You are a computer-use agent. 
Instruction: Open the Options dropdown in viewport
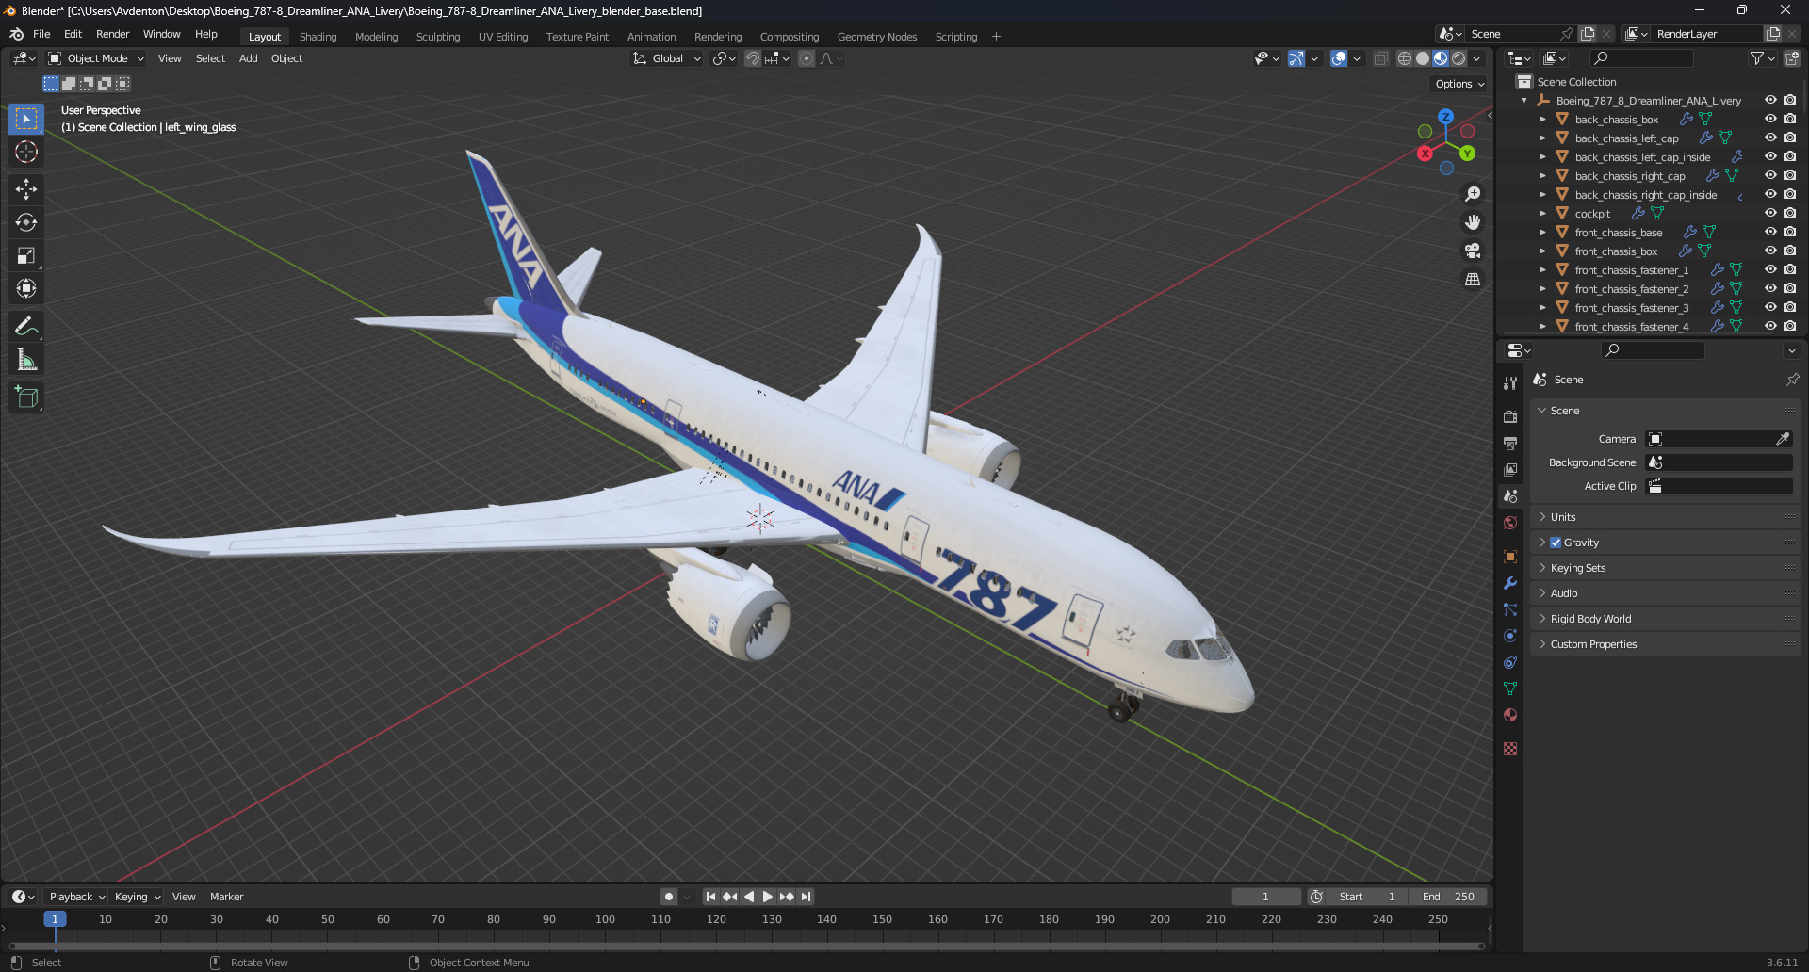coord(1459,84)
